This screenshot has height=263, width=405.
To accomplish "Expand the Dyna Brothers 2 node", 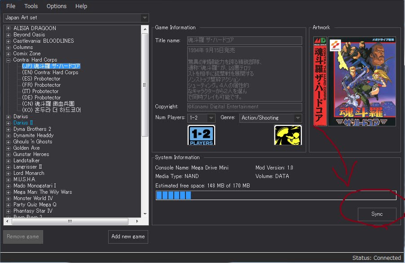I will (x=8, y=129).
